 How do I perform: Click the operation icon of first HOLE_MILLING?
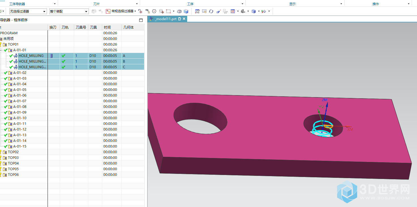[x=16, y=56]
